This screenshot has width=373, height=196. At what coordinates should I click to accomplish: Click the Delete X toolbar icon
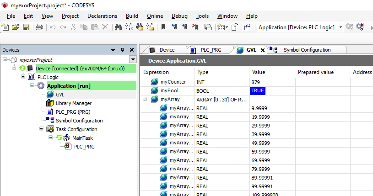coord(105,27)
